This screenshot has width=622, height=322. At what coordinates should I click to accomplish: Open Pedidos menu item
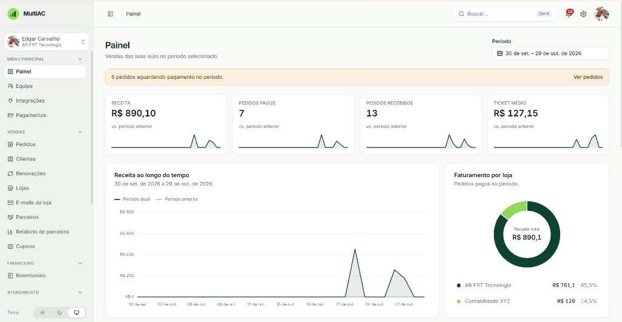pyautogui.click(x=45, y=144)
